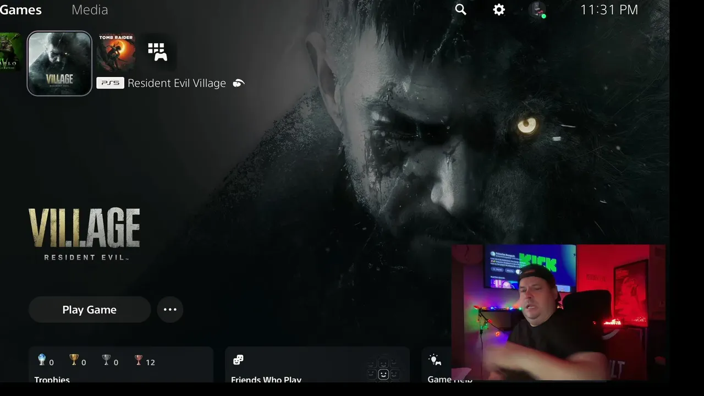
Task: Click the silver trophy icon
Action: (x=106, y=360)
